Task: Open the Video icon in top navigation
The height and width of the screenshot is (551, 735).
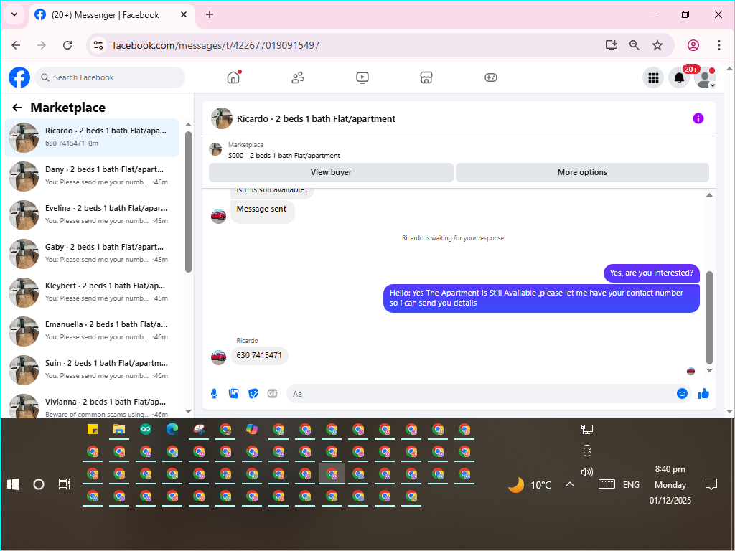Action: (x=362, y=77)
